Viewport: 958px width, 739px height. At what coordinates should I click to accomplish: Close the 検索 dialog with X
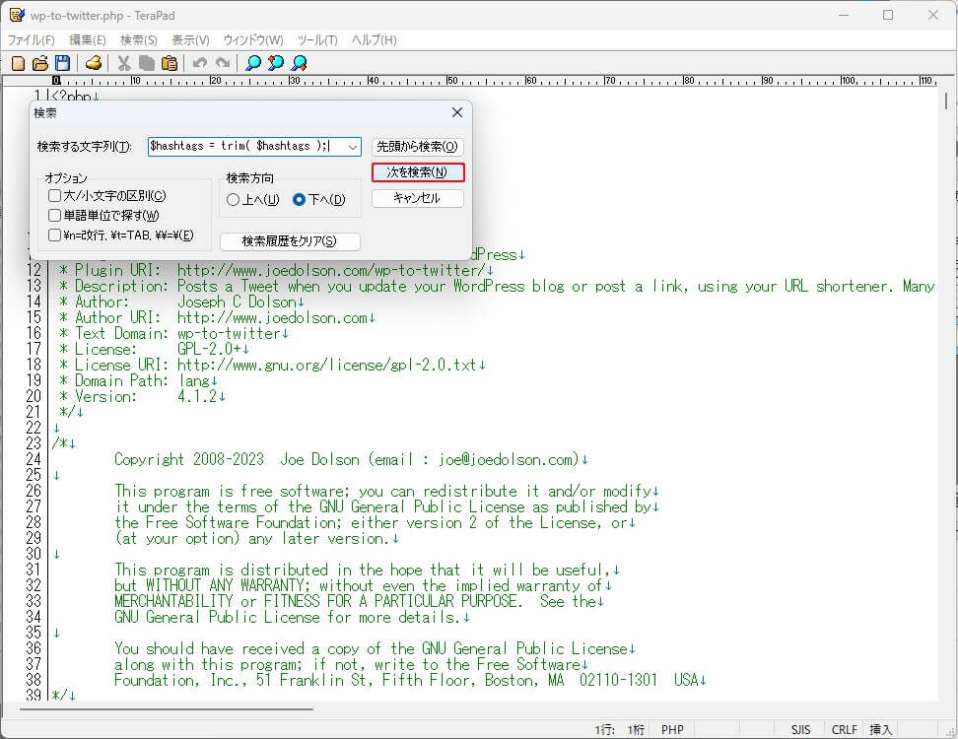pos(456,113)
